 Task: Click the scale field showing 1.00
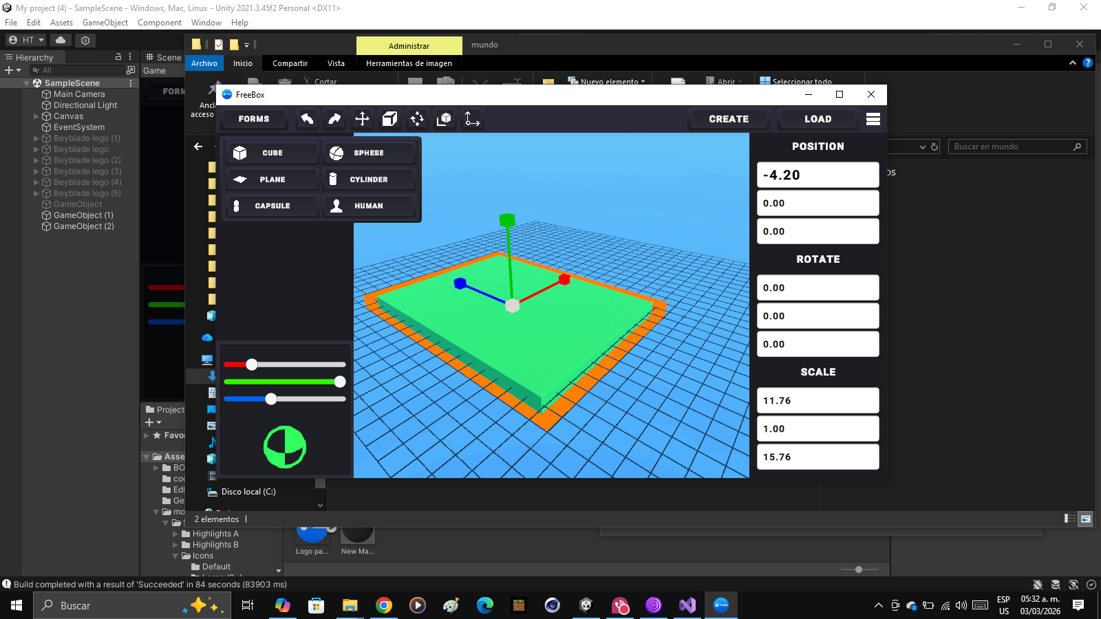[817, 428]
